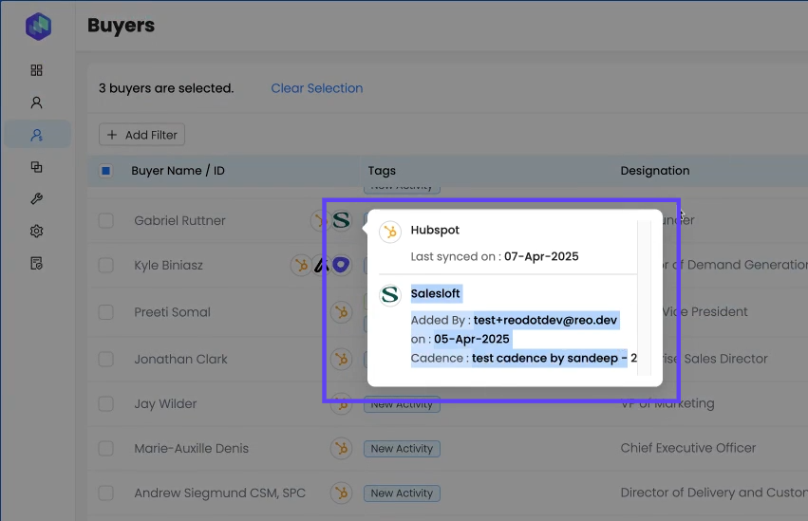Open the wrench tools icon in sidebar

click(37, 199)
